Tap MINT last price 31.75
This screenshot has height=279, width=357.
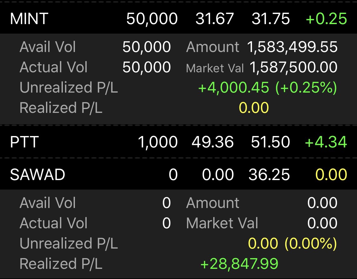[x=271, y=19]
